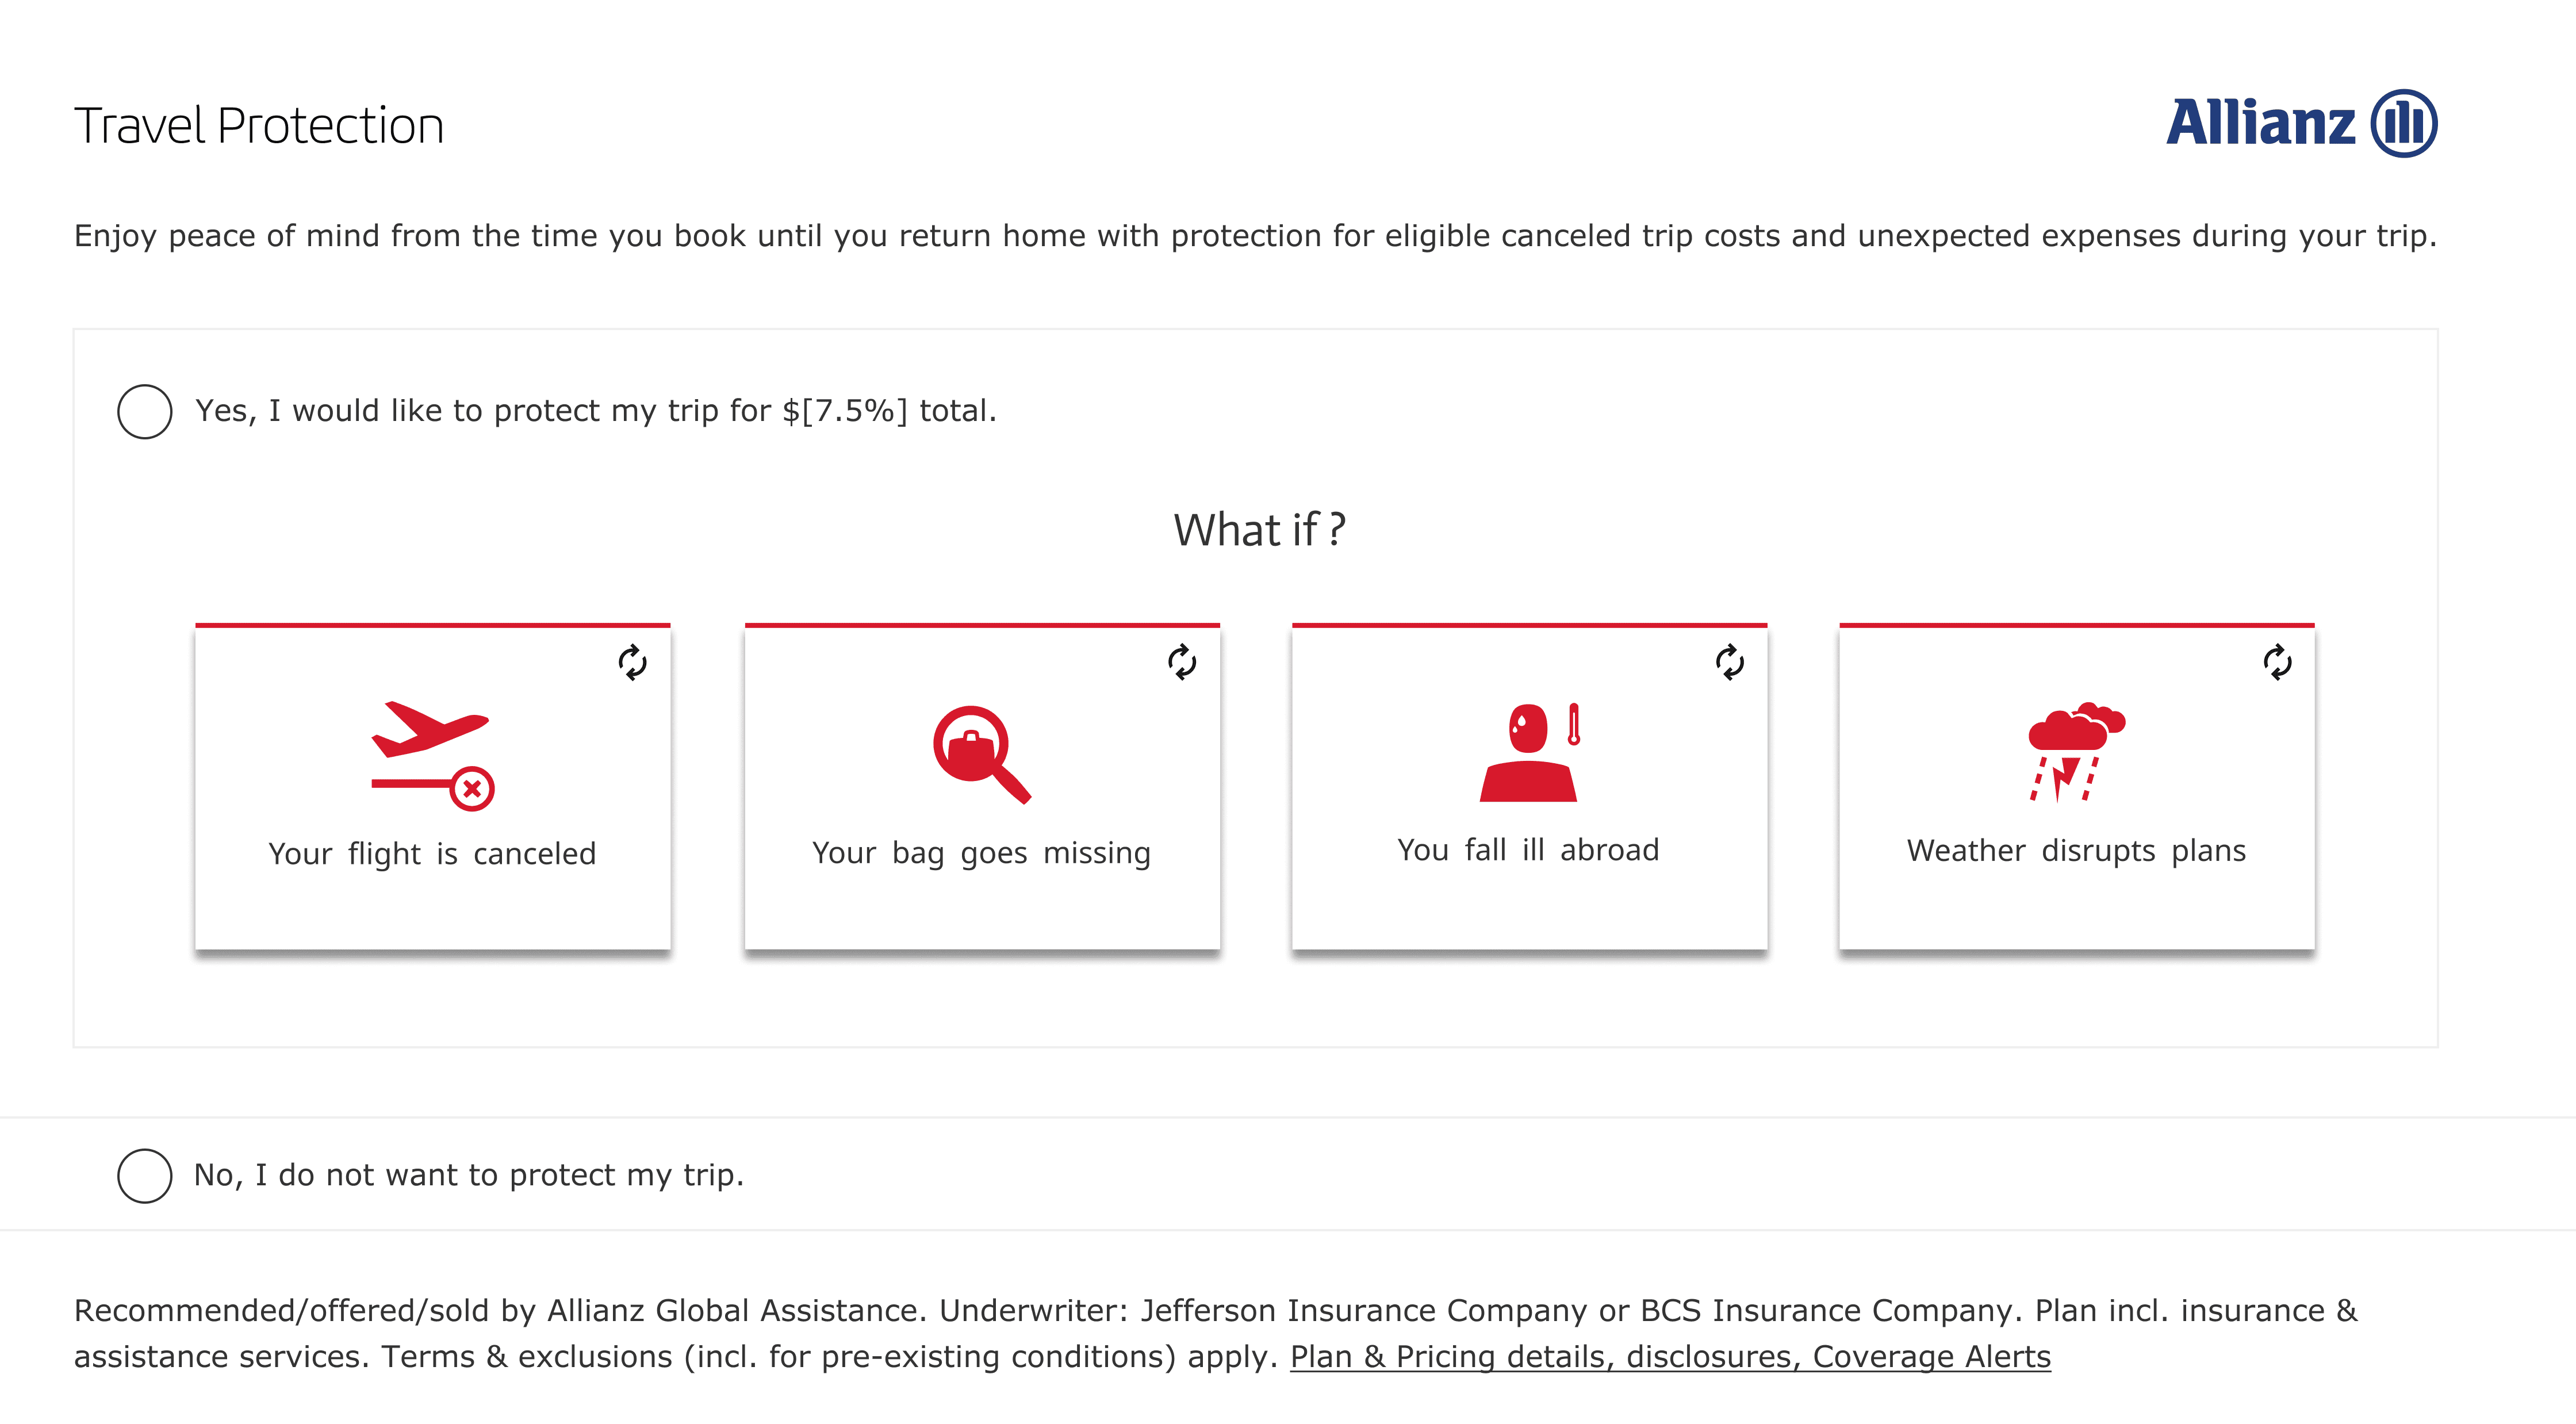The image size is (2576, 1424).
Task: Click the 'Yes, I would like to protect' label
Action: 596,411
